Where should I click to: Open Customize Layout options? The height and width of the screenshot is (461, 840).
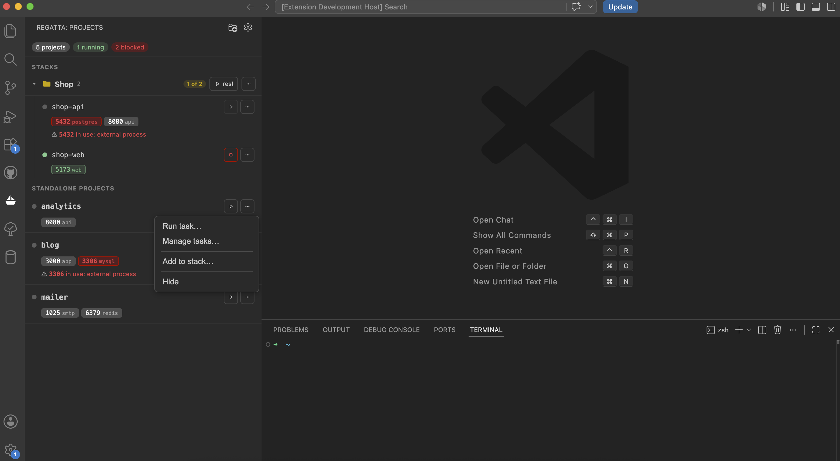click(x=785, y=7)
